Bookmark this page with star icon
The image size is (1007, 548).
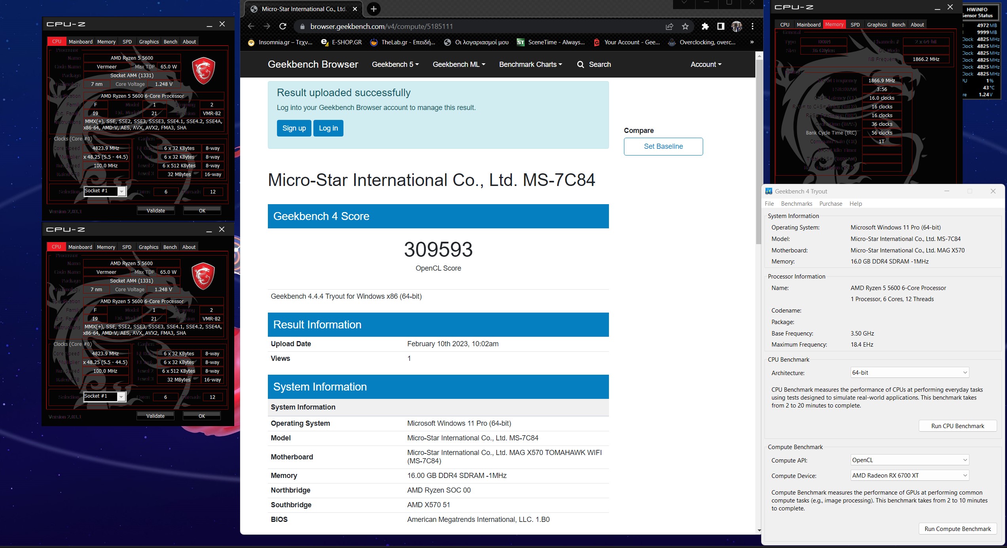[x=685, y=26]
